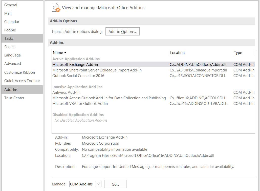Image resolution: width=260 pixels, height=191 pixels.
Task: Open Quick Access Toolbar settings
Action: [22, 81]
